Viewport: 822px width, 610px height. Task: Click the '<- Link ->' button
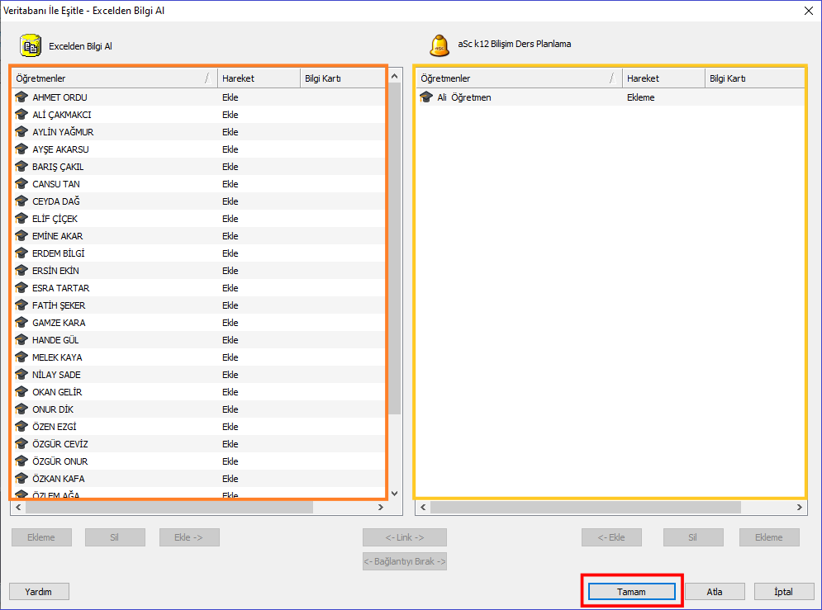click(405, 537)
